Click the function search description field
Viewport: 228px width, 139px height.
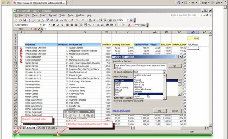140,67
